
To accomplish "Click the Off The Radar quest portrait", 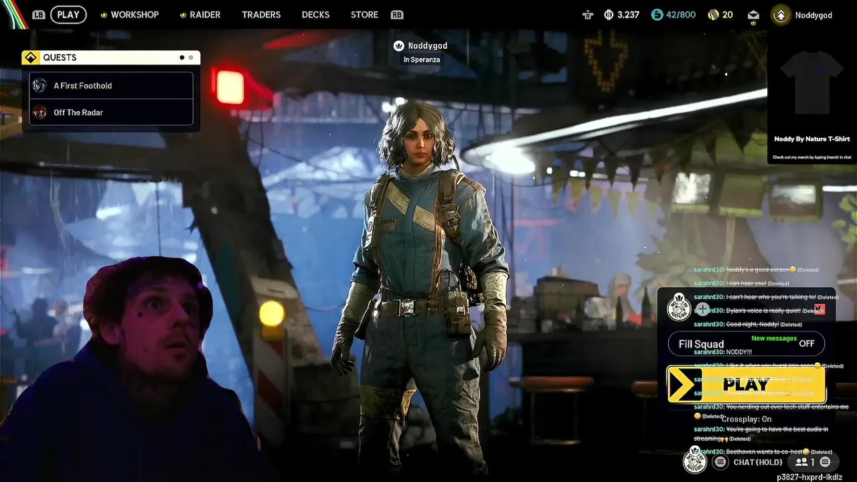I will (40, 112).
